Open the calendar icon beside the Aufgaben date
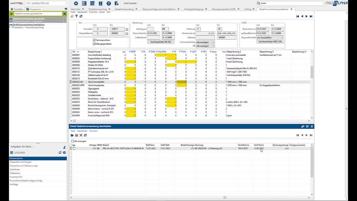 pos(11,153)
